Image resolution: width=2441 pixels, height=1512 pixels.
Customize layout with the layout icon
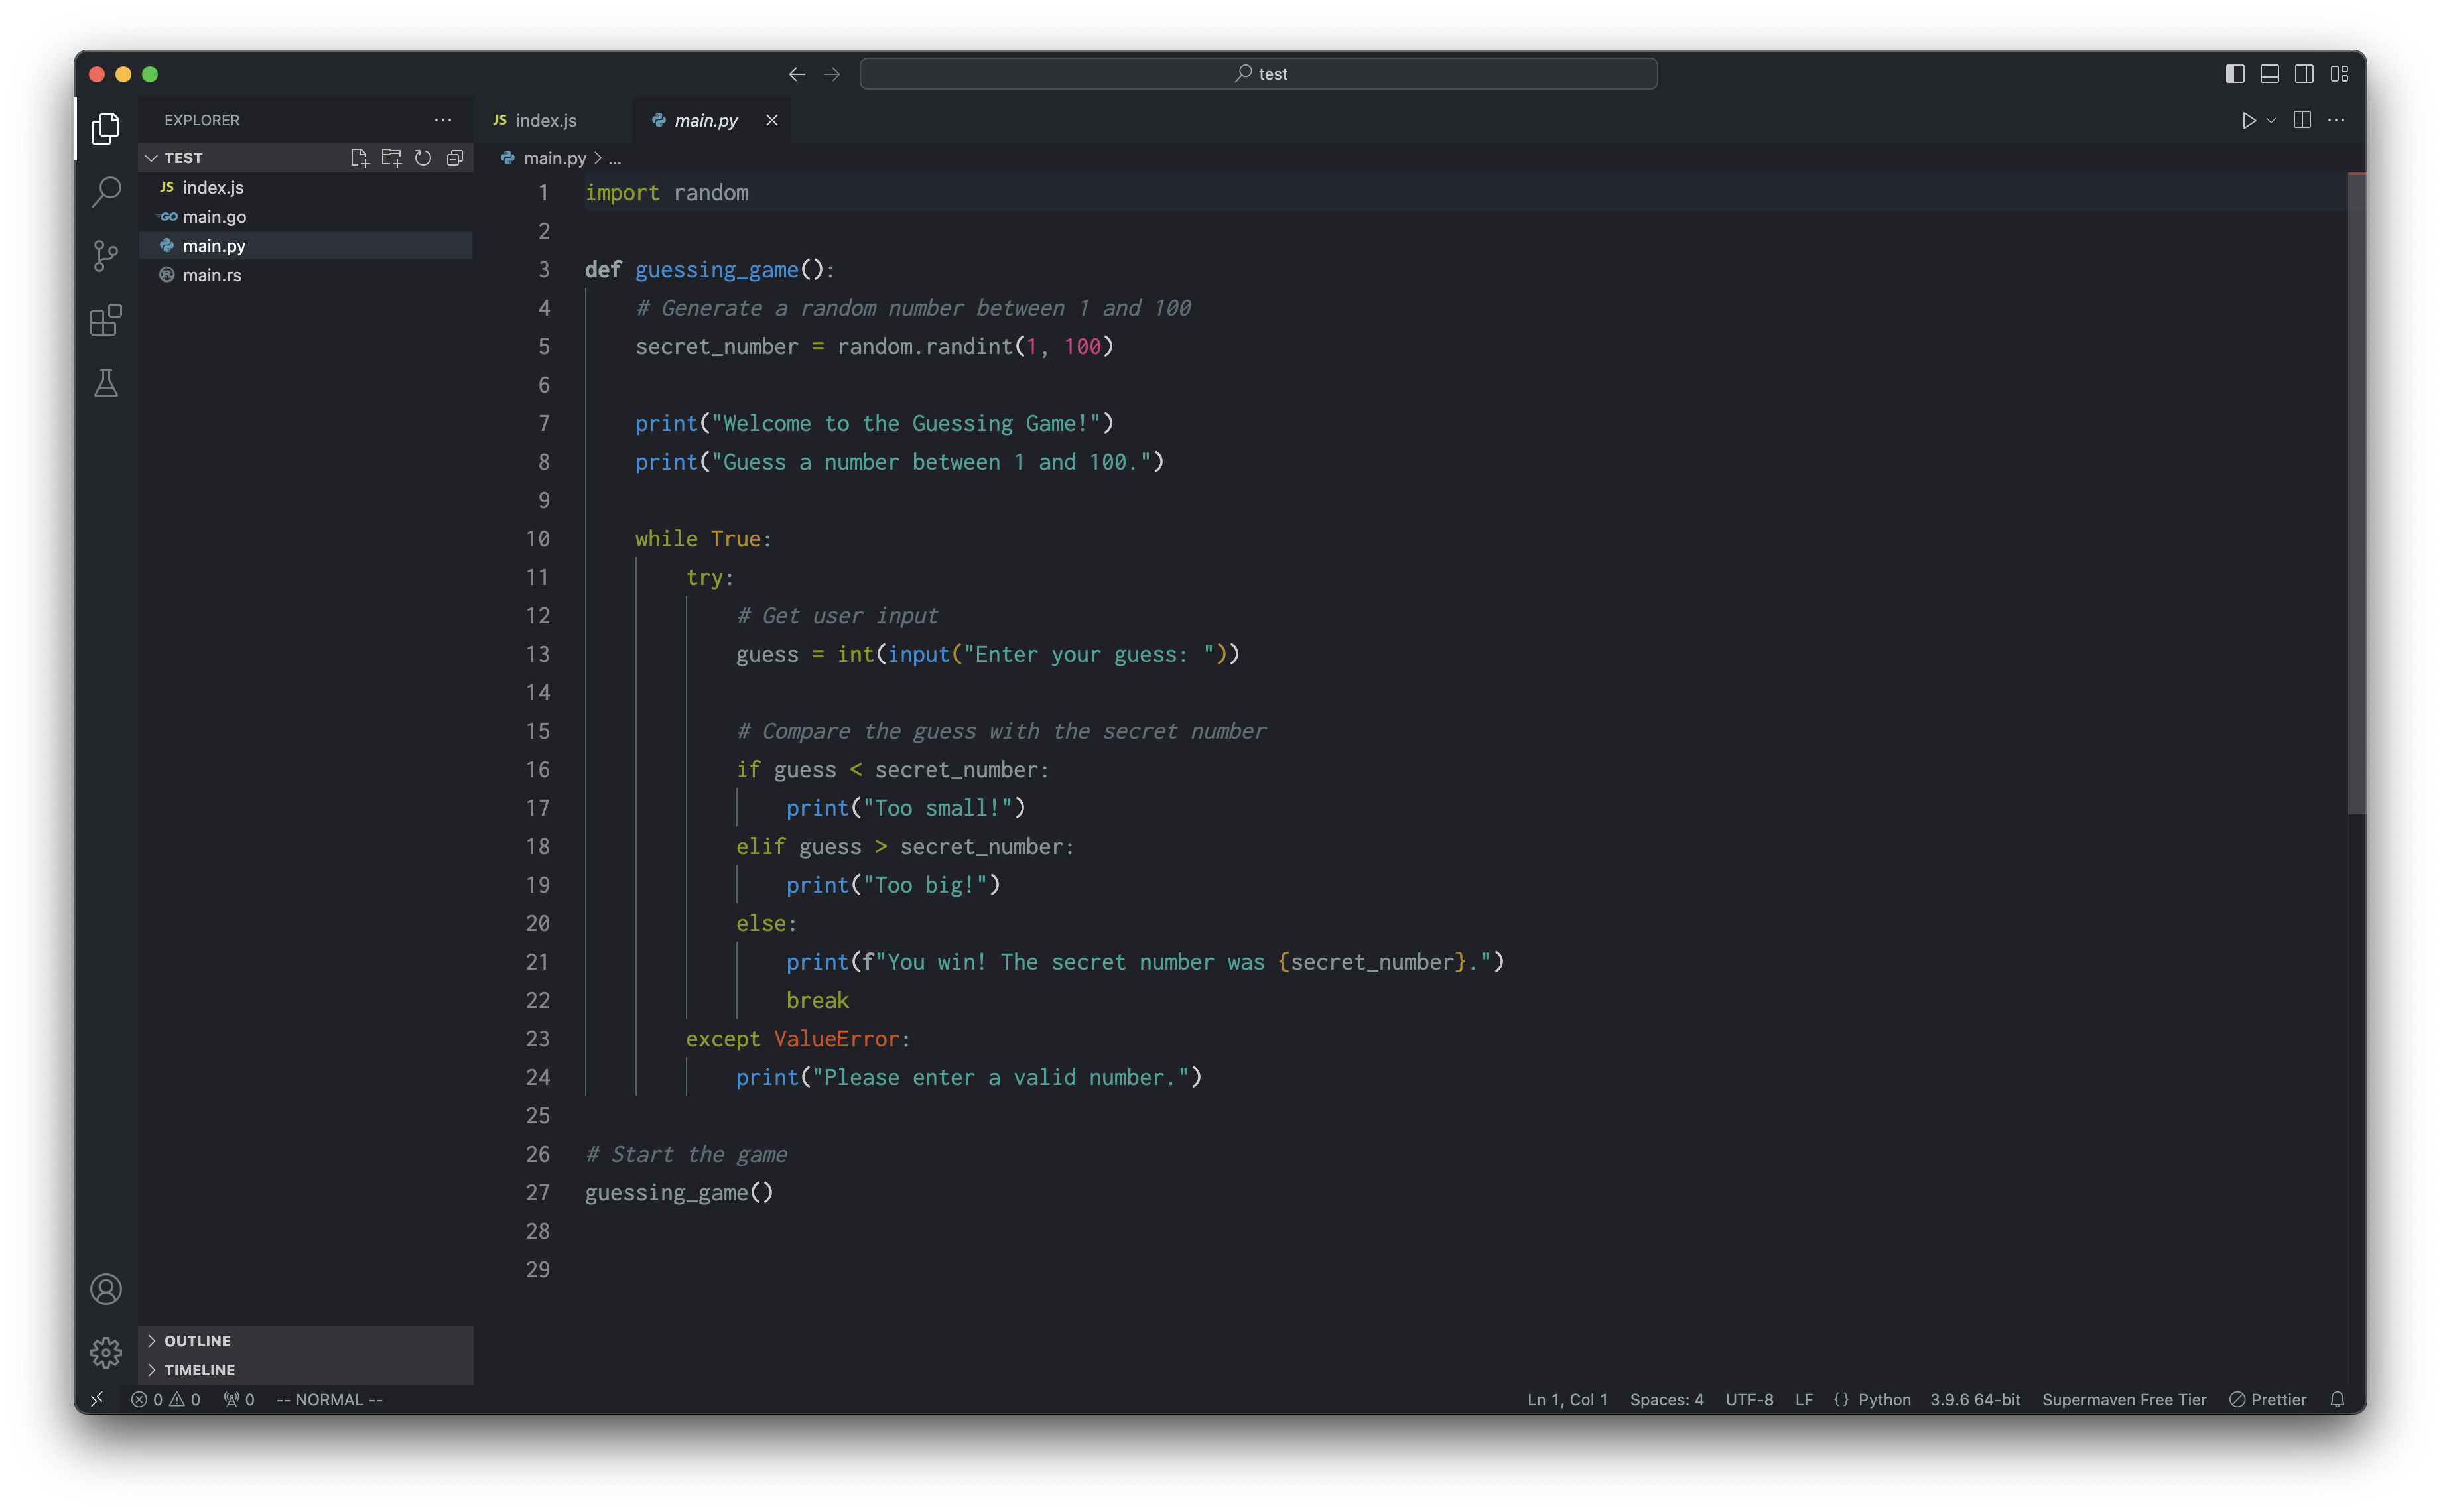click(2339, 74)
